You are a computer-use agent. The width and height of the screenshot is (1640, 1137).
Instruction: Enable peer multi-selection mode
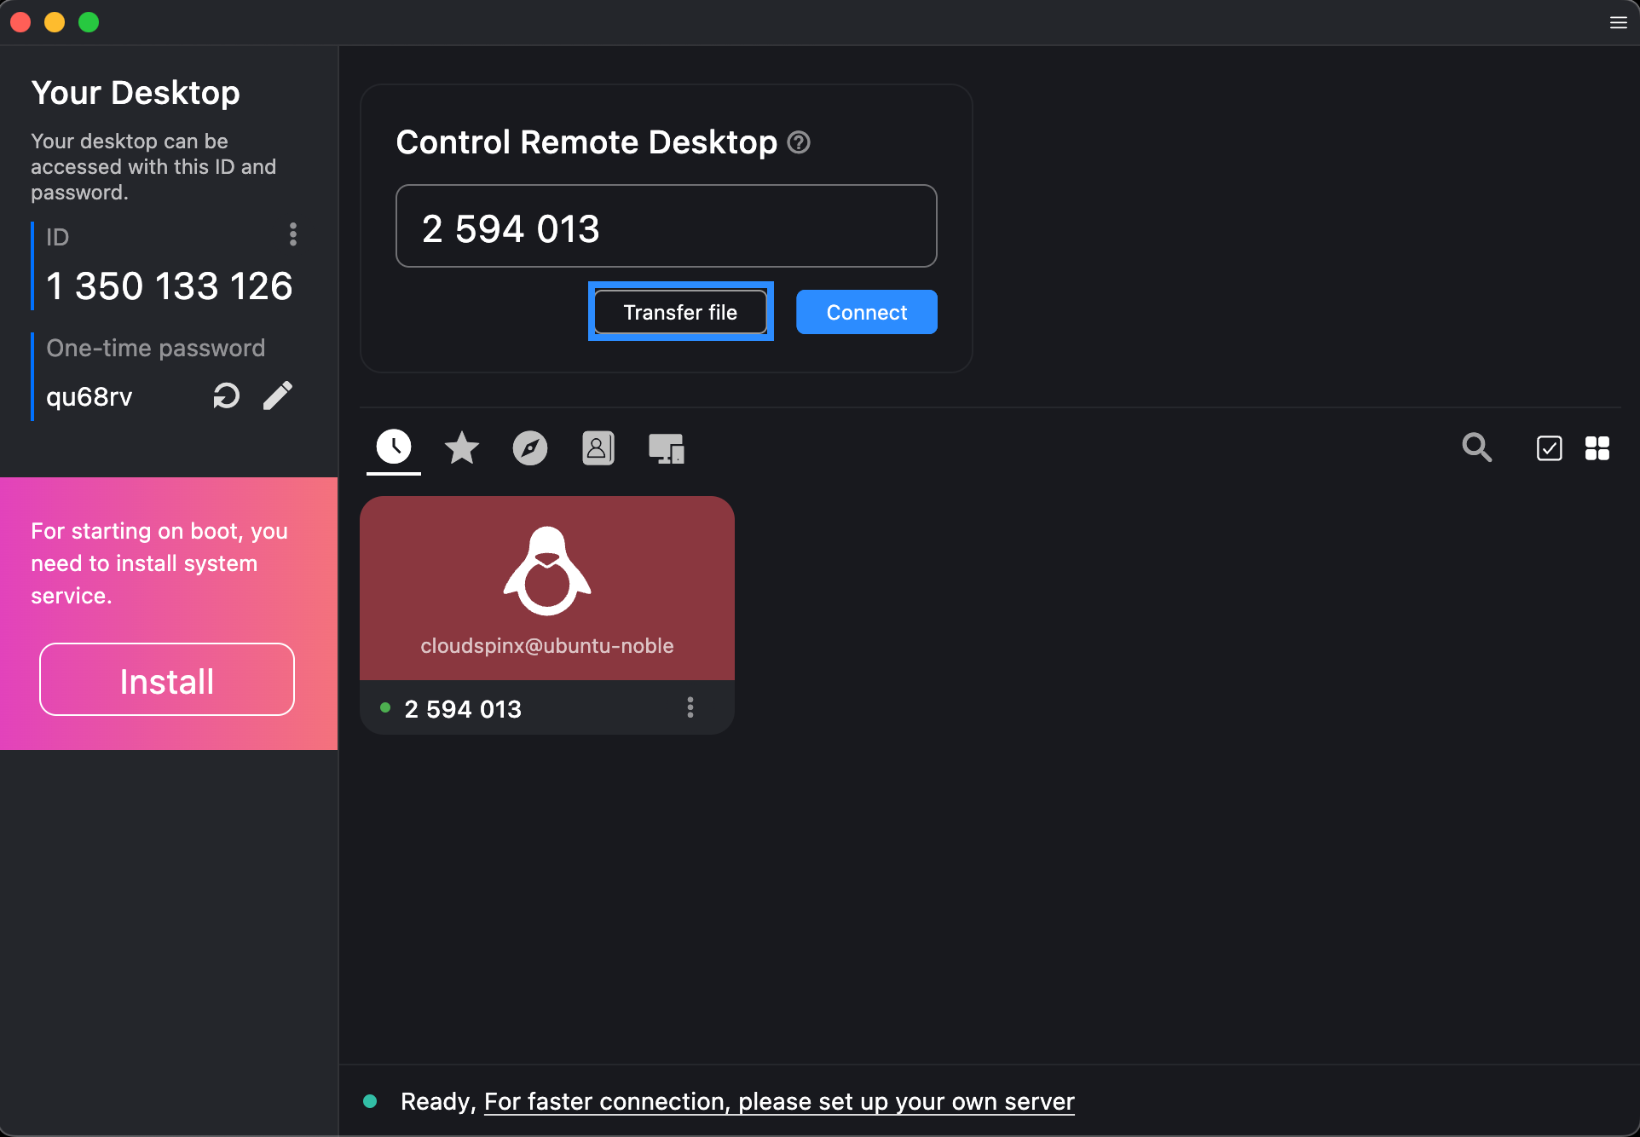pyautogui.click(x=1550, y=447)
